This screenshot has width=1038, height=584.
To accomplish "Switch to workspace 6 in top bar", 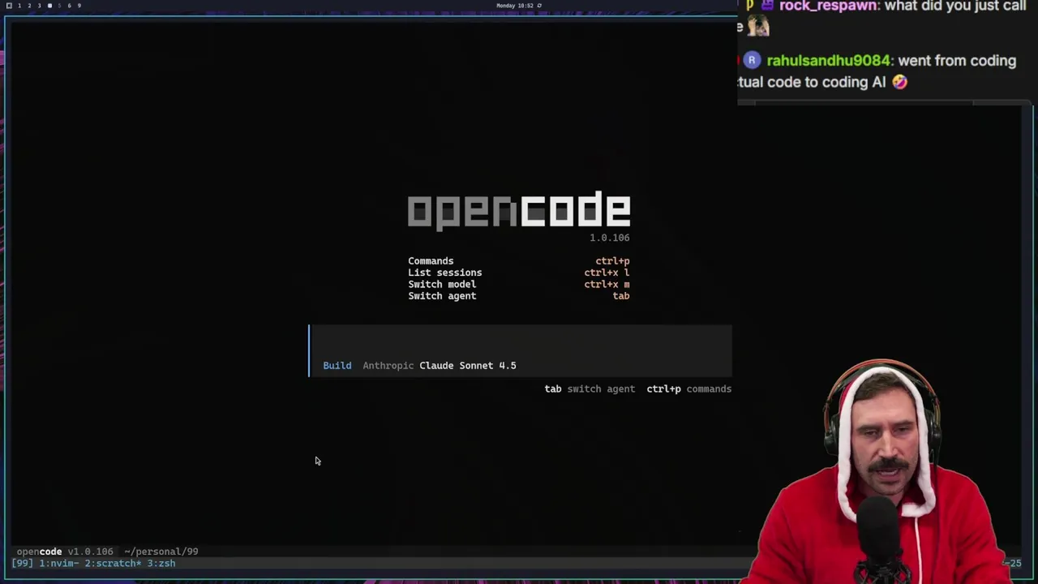I will [69, 6].
